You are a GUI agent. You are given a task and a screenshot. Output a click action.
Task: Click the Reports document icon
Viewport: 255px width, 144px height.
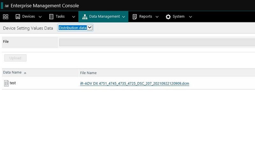(135, 17)
